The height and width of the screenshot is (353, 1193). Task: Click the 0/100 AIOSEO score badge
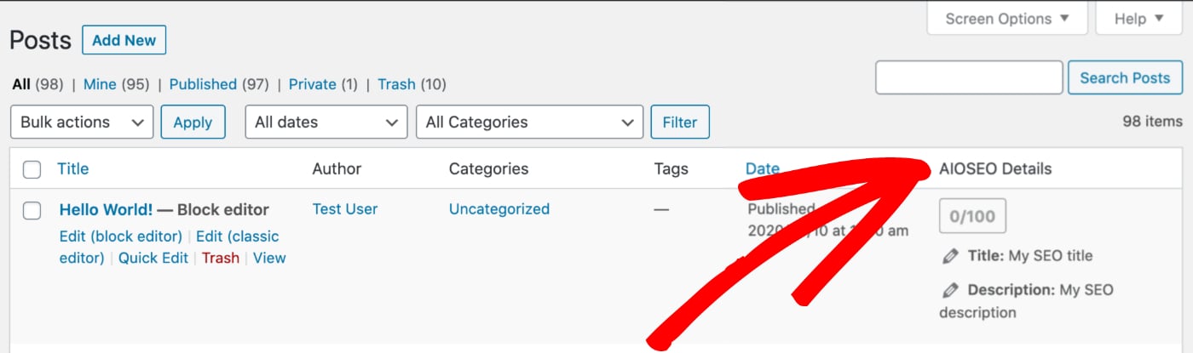coord(972,216)
